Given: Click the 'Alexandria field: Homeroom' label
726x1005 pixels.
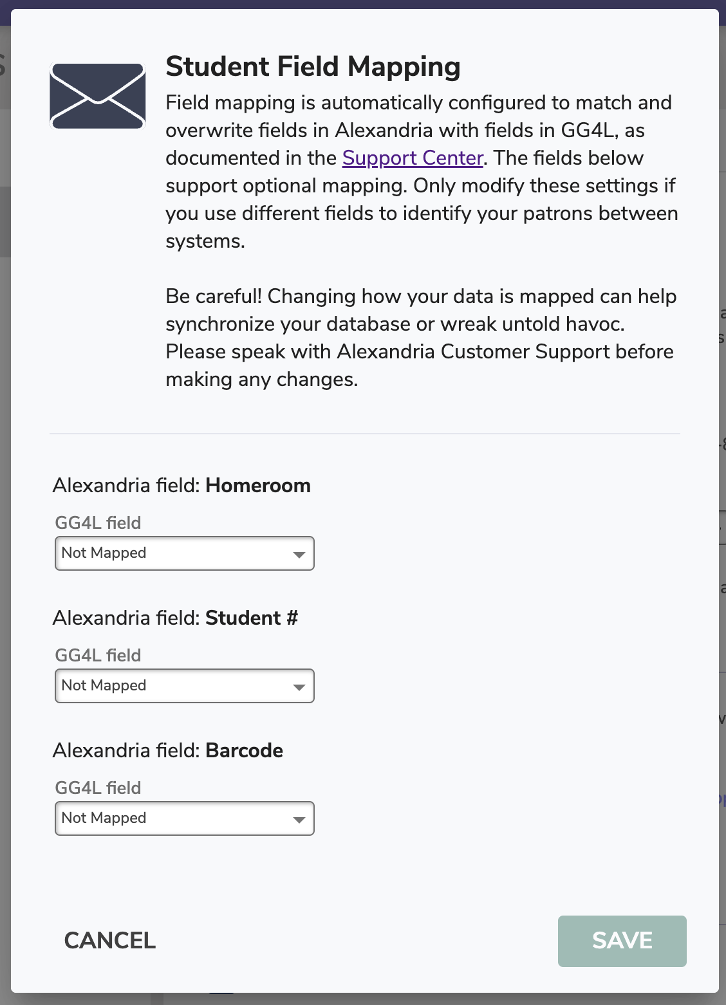Looking at the screenshot, I should [181, 485].
